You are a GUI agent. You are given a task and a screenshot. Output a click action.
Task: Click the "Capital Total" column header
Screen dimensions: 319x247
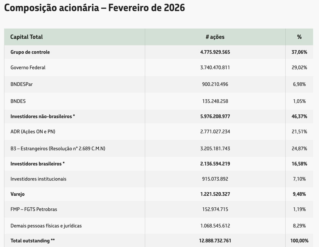[26, 37]
